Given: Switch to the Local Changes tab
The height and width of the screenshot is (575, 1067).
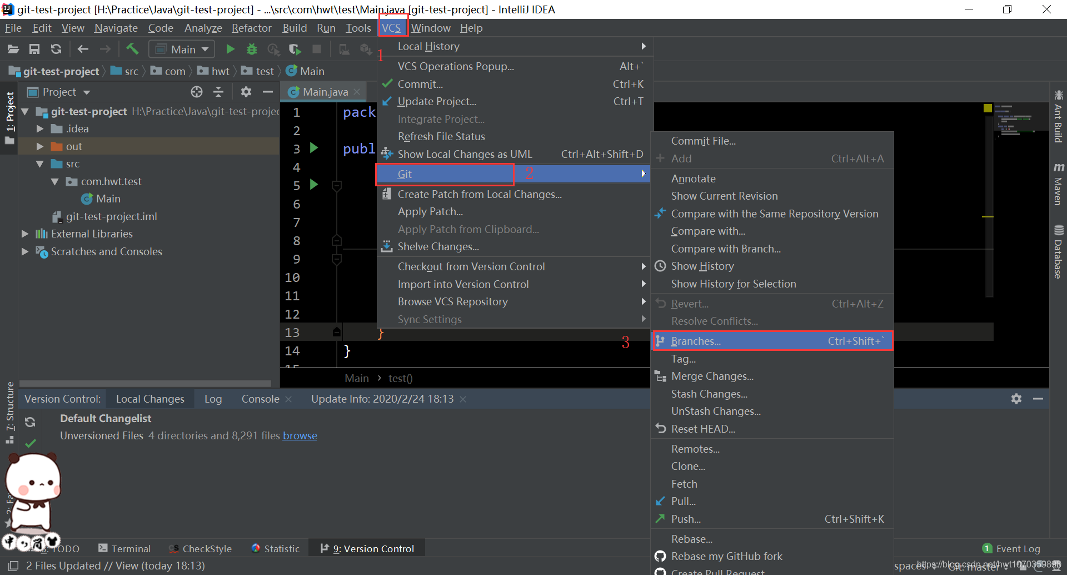Looking at the screenshot, I should (x=150, y=399).
